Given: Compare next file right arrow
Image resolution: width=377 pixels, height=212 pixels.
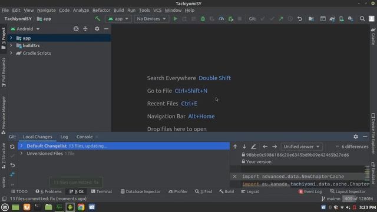Looking at the screenshot, I should [275, 147].
